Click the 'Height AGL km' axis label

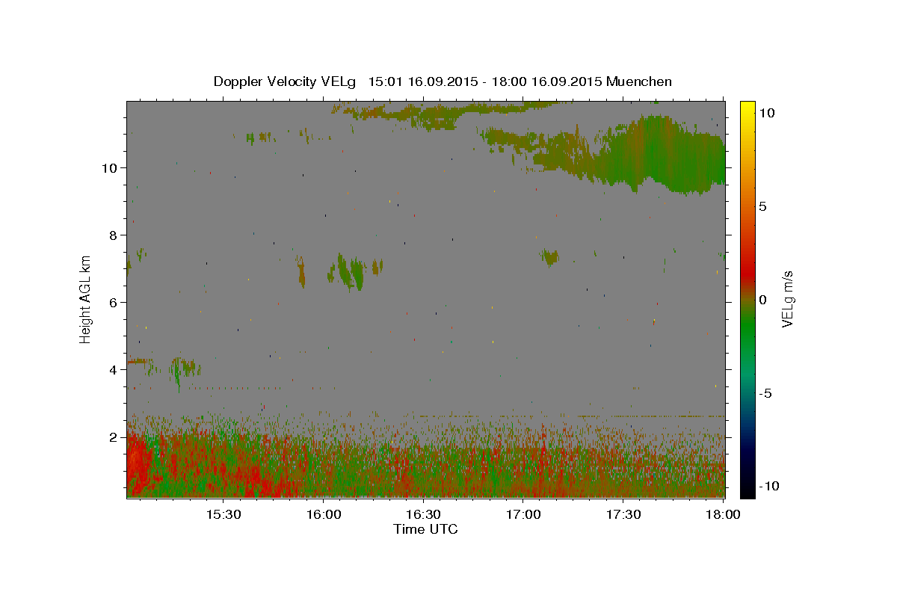point(86,299)
